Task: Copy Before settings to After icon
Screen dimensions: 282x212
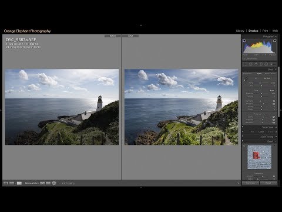Action: coord(42,183)
